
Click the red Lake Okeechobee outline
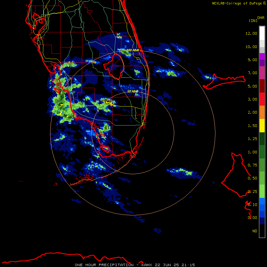point(114,66)
